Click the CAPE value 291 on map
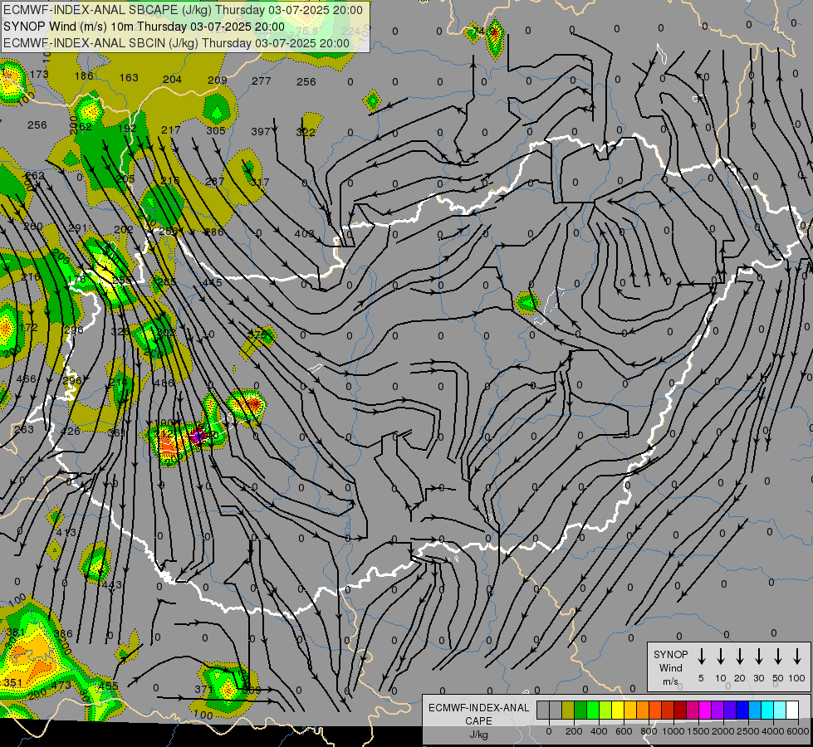The width and height of the screenshot is (813, 747). click(78, 228)
